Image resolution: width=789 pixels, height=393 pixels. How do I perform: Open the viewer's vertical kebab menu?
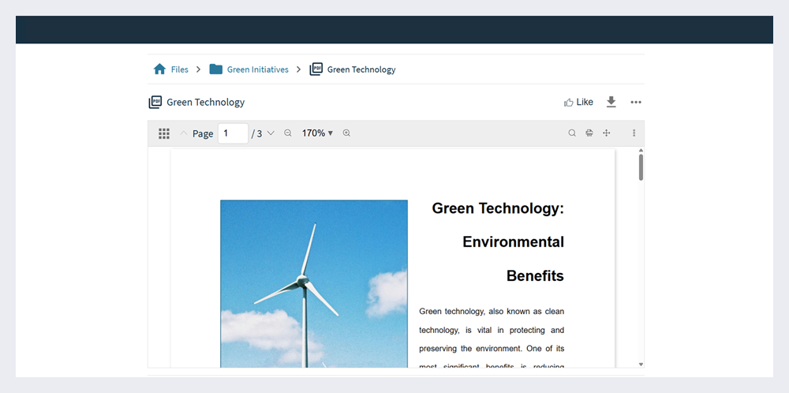pyautogui.click(x=634, y=133)
